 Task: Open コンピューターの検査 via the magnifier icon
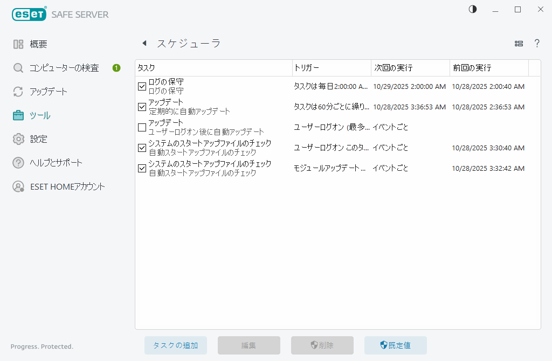[18, 68]
